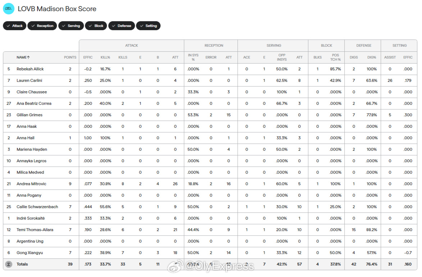Click the Totals 39 points value
Viewport: 422px width, 277px height.
pos(70,264)
